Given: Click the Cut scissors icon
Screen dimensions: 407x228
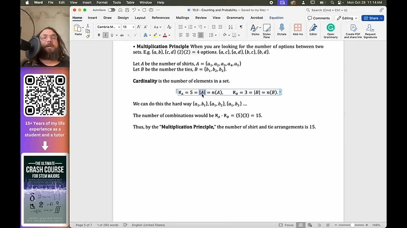Looking at the screenshot, I should point(87,26).
